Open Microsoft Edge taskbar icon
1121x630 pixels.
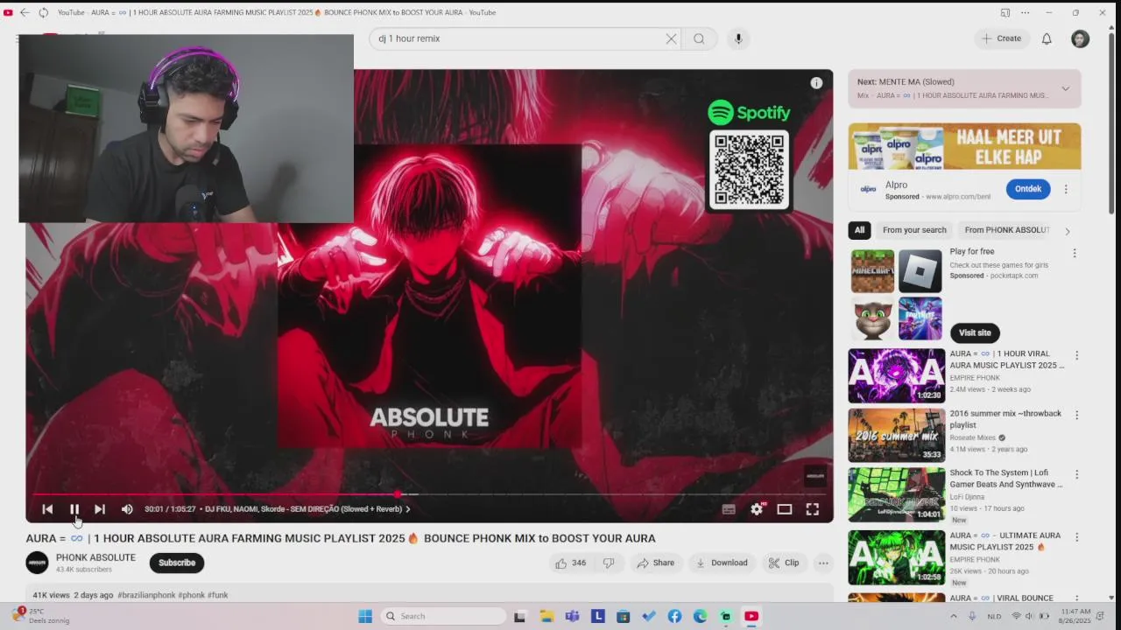[700, 616]
